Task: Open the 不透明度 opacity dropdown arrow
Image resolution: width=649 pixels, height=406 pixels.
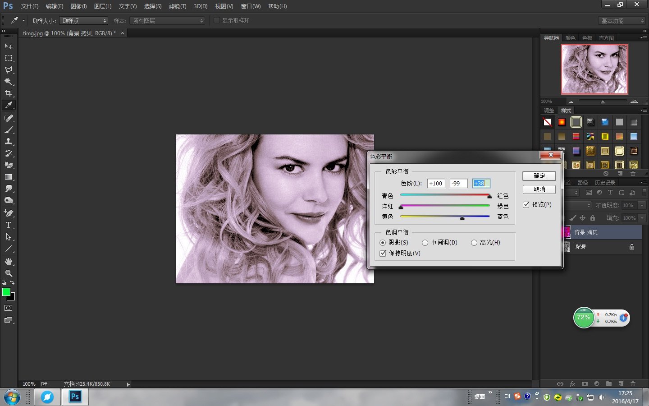Action: click(642, 205)
